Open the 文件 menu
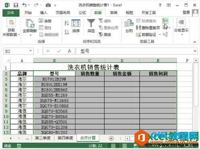This screenshot has width=200, height=149. coord(11,13)
